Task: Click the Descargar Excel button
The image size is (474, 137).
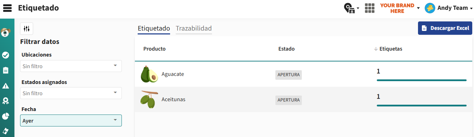Action: pyautogui.click(x=445, y=28)
